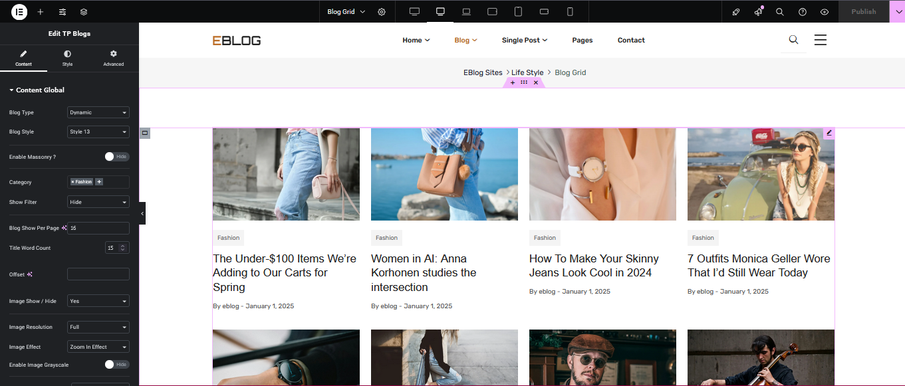Click the Finder search icon in top bar
905x386 pixels.
click(780, 12)
